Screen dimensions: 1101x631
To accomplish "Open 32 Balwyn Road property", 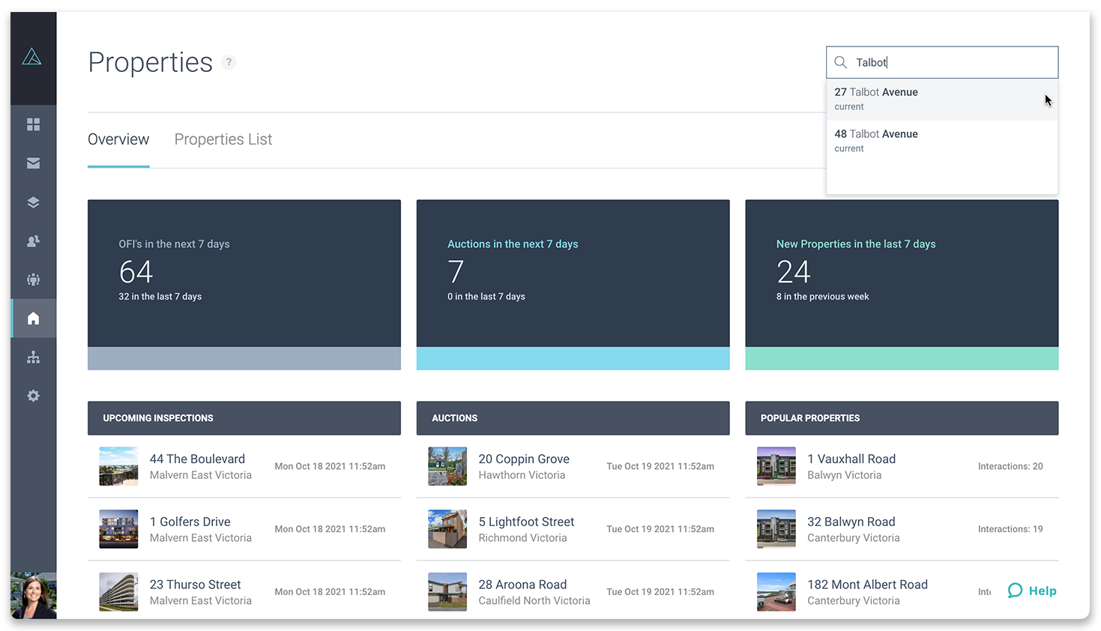I will click(x=902, y=529).
